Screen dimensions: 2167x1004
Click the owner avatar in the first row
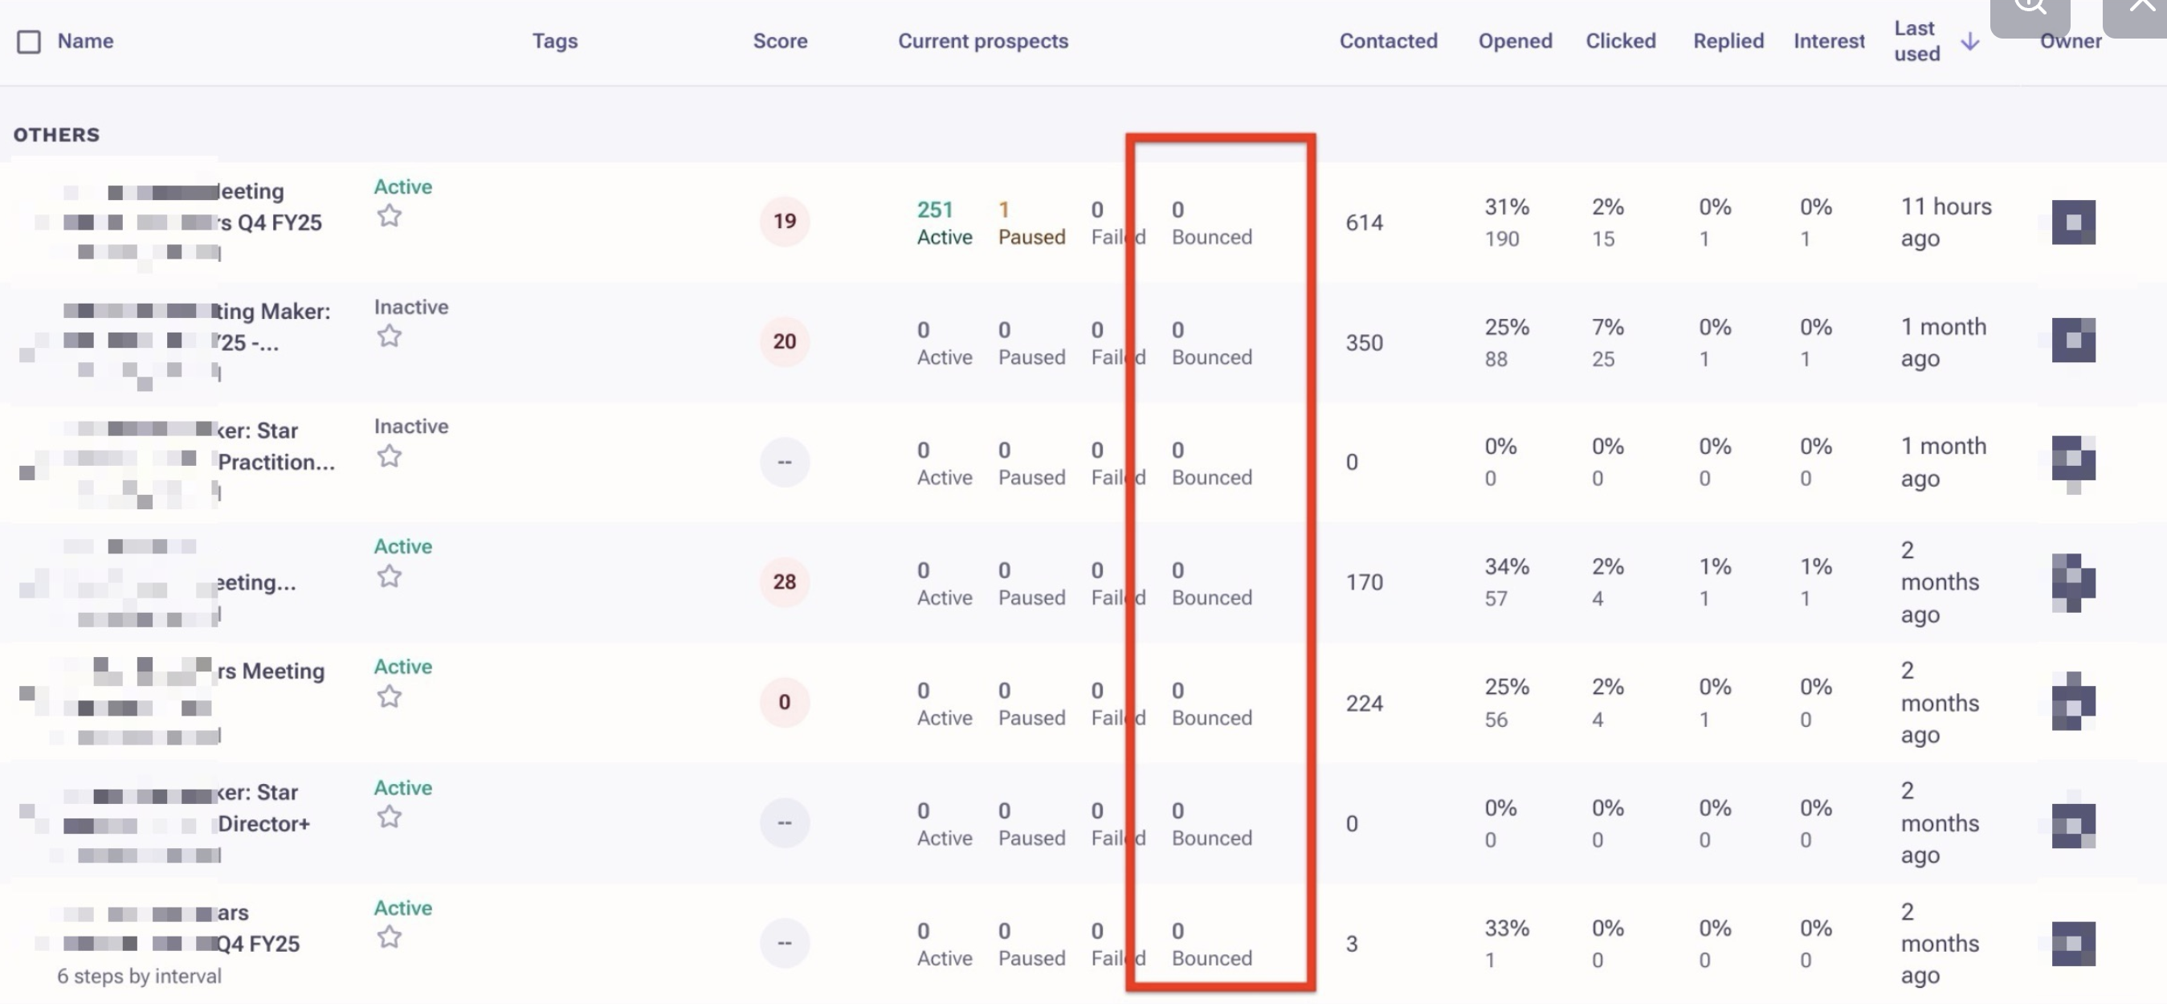coord(2073,222)
